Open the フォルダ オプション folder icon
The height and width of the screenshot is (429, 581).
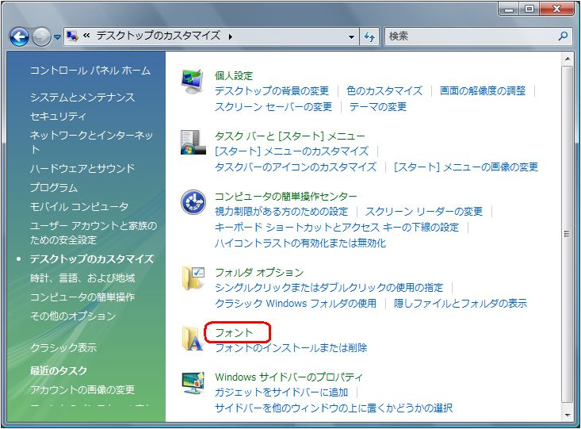[x=193, y=278]
